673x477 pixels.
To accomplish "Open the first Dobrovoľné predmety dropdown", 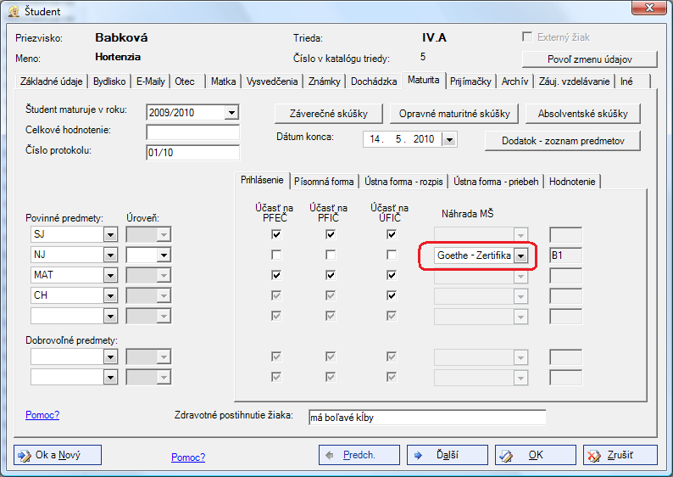I will (x=110, y=356).
